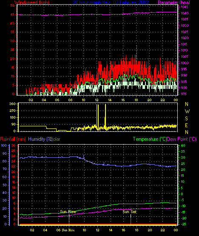Click the red "45" on the windspeed axis

(12, 14)
